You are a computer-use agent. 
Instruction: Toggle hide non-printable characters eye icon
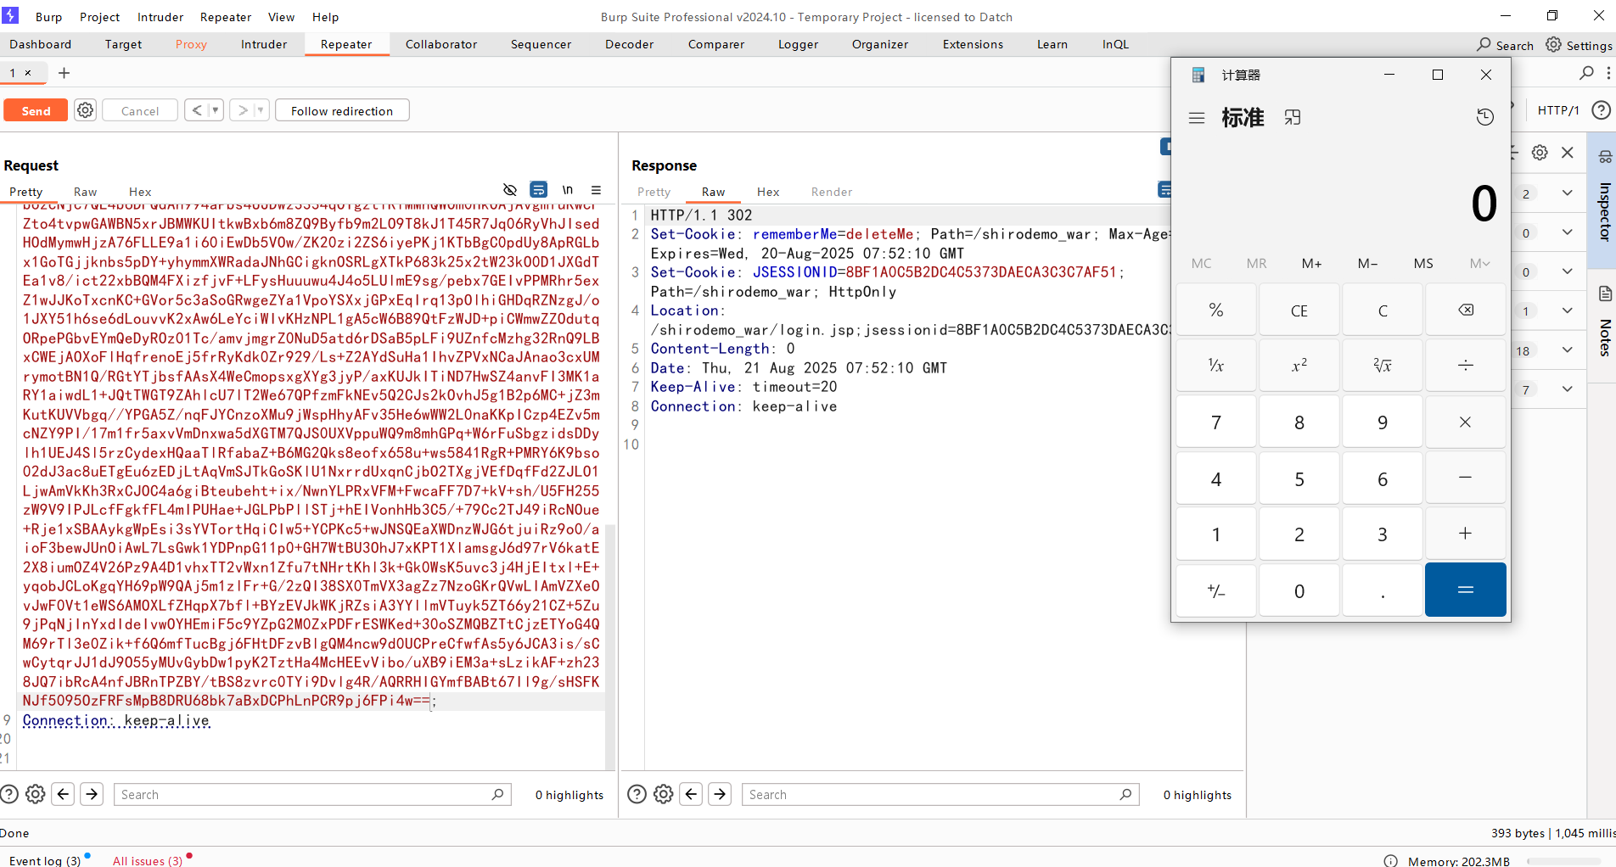[510, 190]
